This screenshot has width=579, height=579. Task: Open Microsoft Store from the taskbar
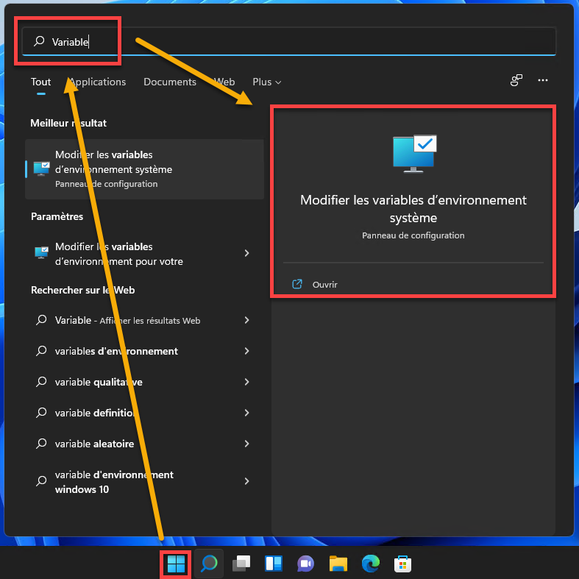[402, 564]
